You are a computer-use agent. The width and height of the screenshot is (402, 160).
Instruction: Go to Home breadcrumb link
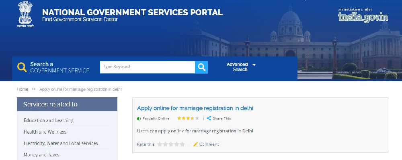(23, 89)
